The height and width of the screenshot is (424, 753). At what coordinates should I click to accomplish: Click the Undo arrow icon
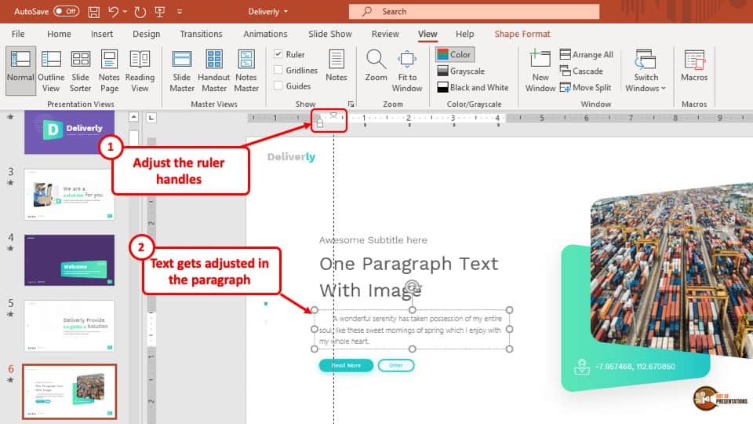(x=113, y=12)
